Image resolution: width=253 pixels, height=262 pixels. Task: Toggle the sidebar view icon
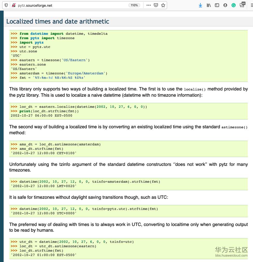pos(217,5)
